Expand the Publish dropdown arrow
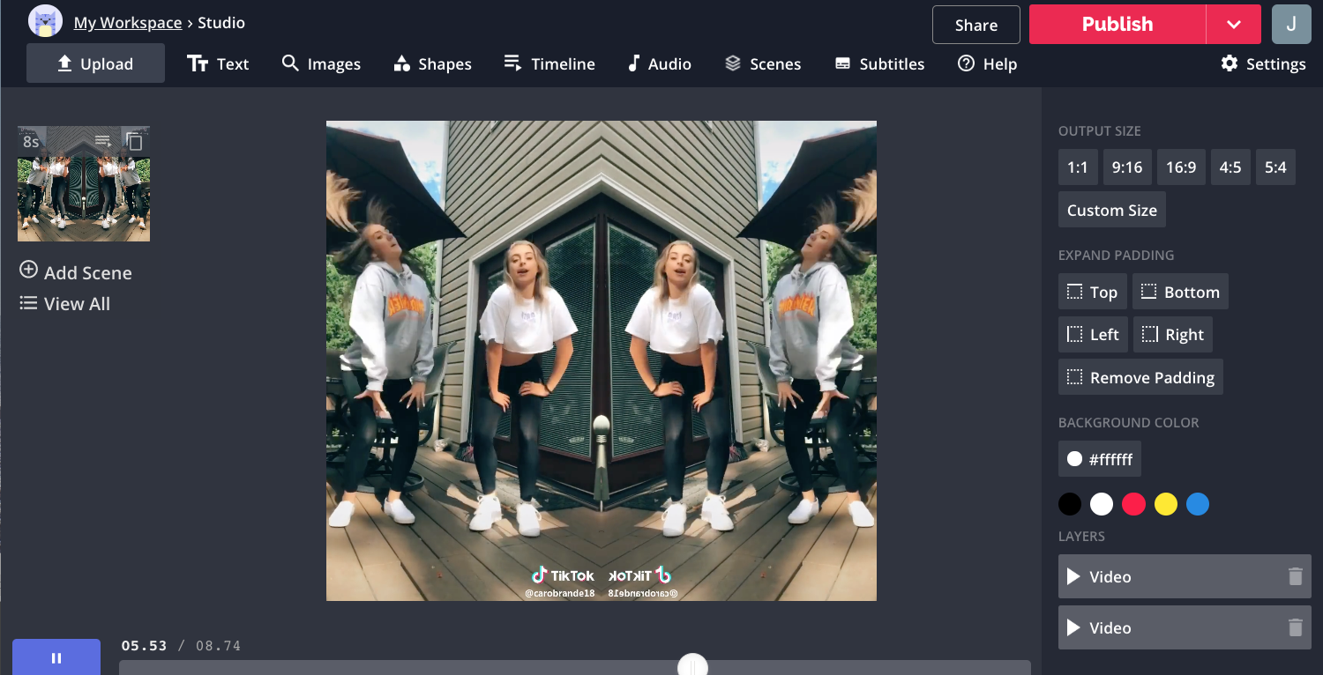 point(1234,25)
